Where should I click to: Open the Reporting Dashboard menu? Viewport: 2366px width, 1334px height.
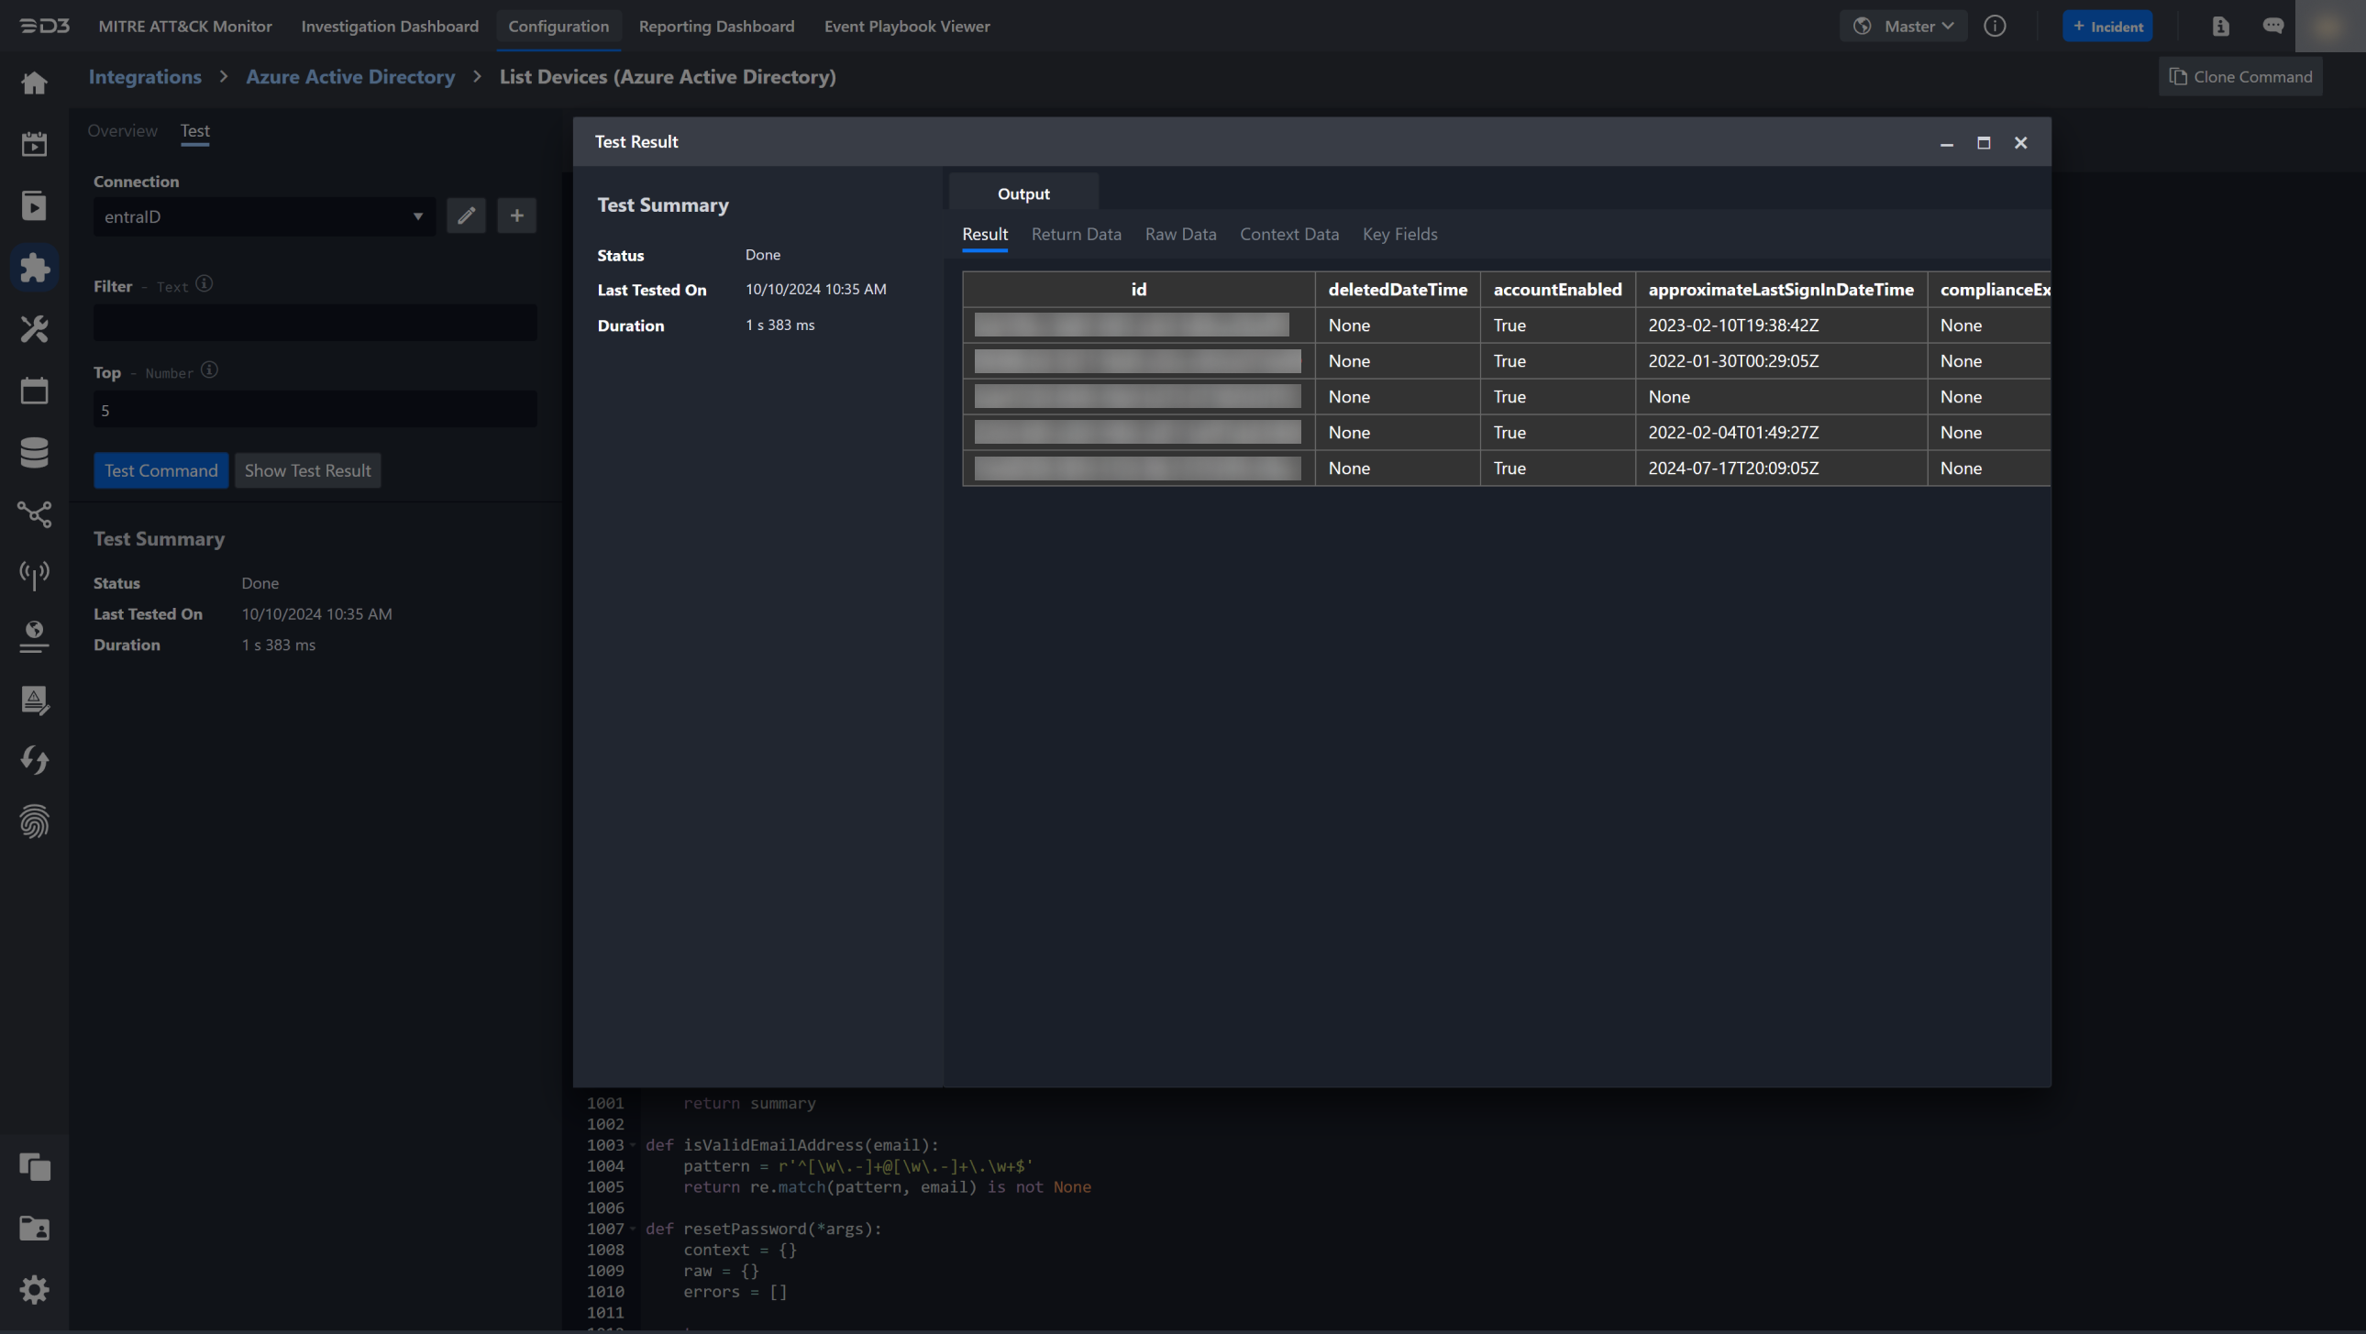click(x=716, y=26)
